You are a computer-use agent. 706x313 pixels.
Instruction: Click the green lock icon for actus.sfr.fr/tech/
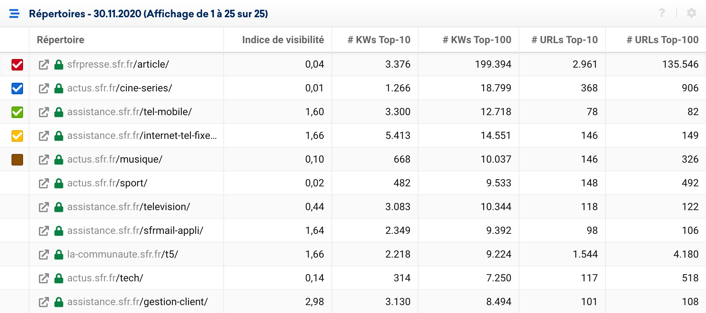pos(59,278)
